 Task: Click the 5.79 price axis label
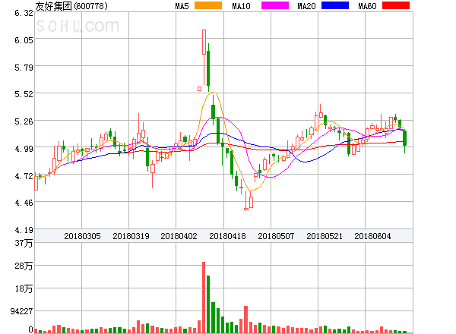[24, 68]
